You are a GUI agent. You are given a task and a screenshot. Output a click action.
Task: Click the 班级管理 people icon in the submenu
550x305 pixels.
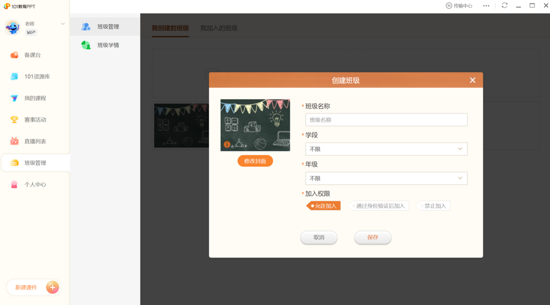point(86,27)
